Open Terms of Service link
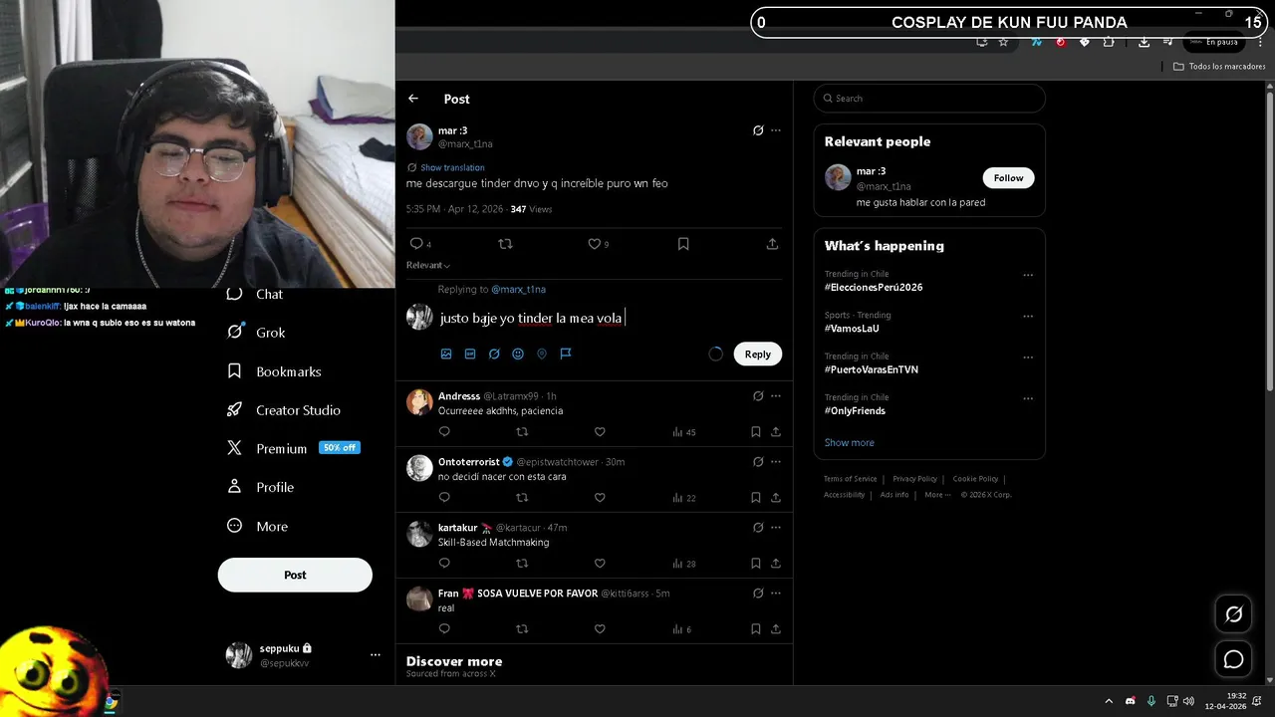This screenshot has height=717, width=1275. [x=851, y=479]
